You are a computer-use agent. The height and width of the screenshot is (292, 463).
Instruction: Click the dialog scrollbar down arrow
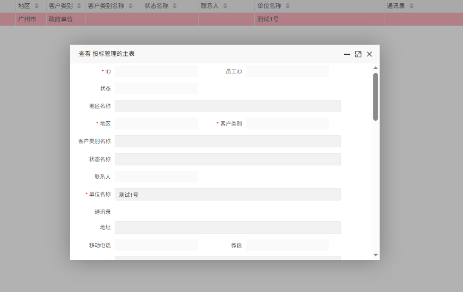375,255
